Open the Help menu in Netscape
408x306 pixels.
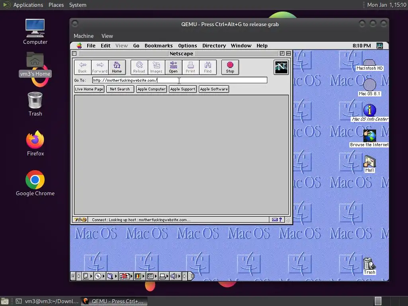pyautogui.click(x=262, y=46)
